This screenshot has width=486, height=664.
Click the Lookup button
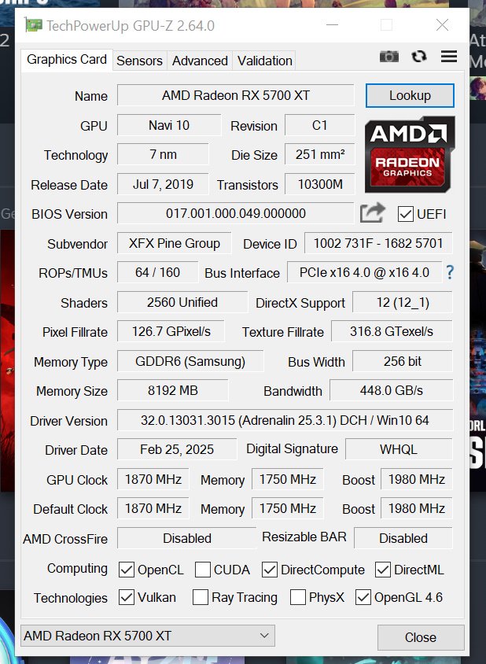click(x=410, y=95)
